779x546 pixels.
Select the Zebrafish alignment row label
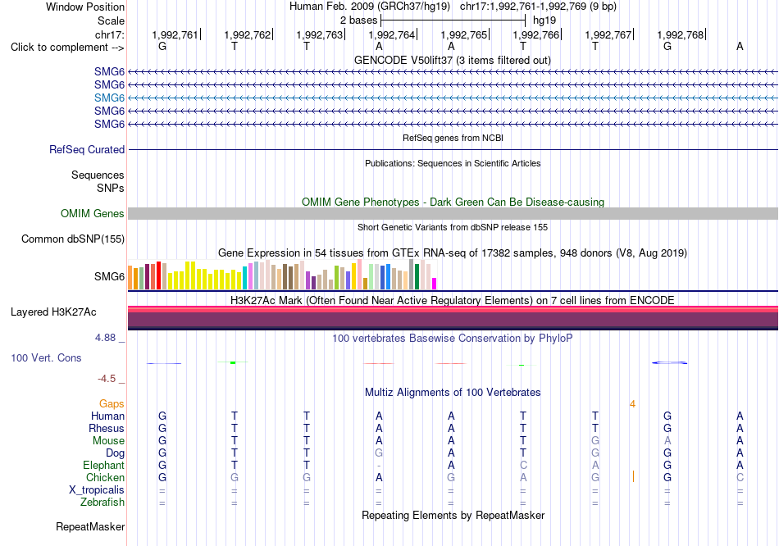[102, 503]
